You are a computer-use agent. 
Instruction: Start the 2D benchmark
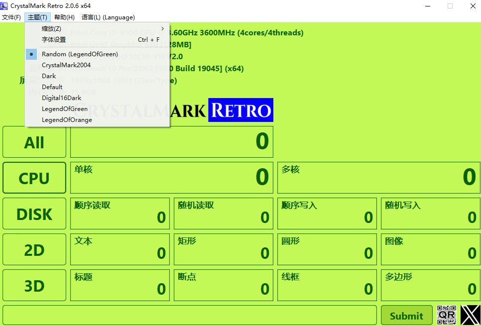[34, 250]
